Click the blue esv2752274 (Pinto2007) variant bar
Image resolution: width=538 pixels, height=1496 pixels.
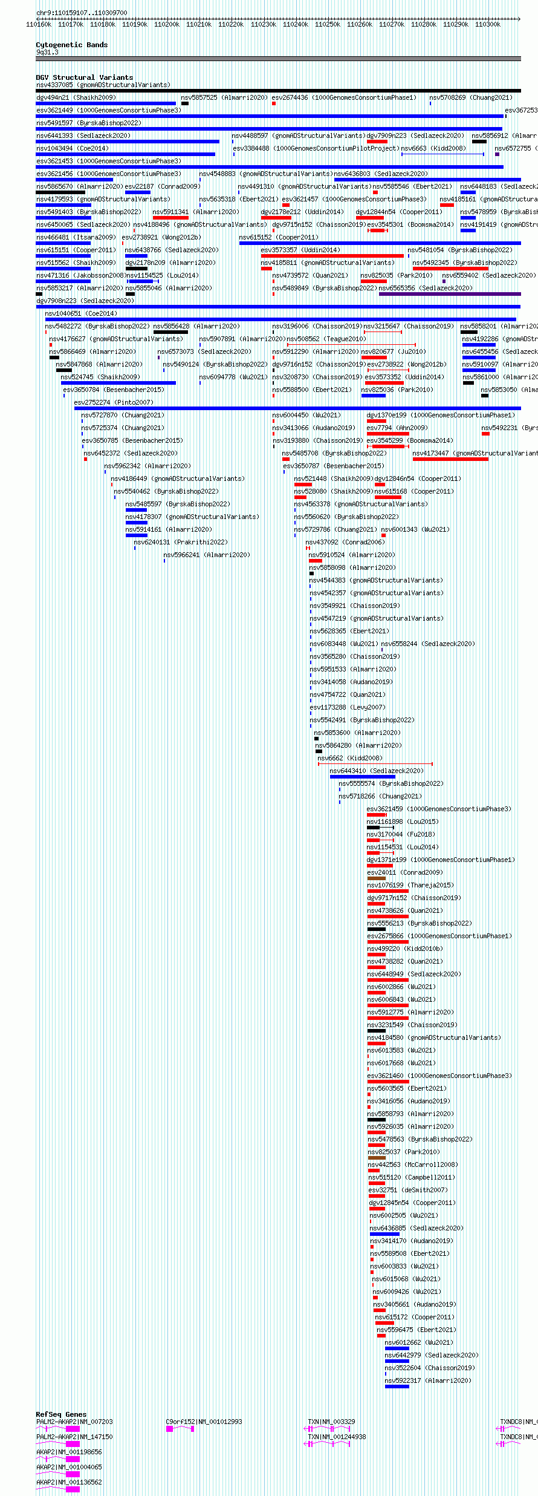(297, 408)
